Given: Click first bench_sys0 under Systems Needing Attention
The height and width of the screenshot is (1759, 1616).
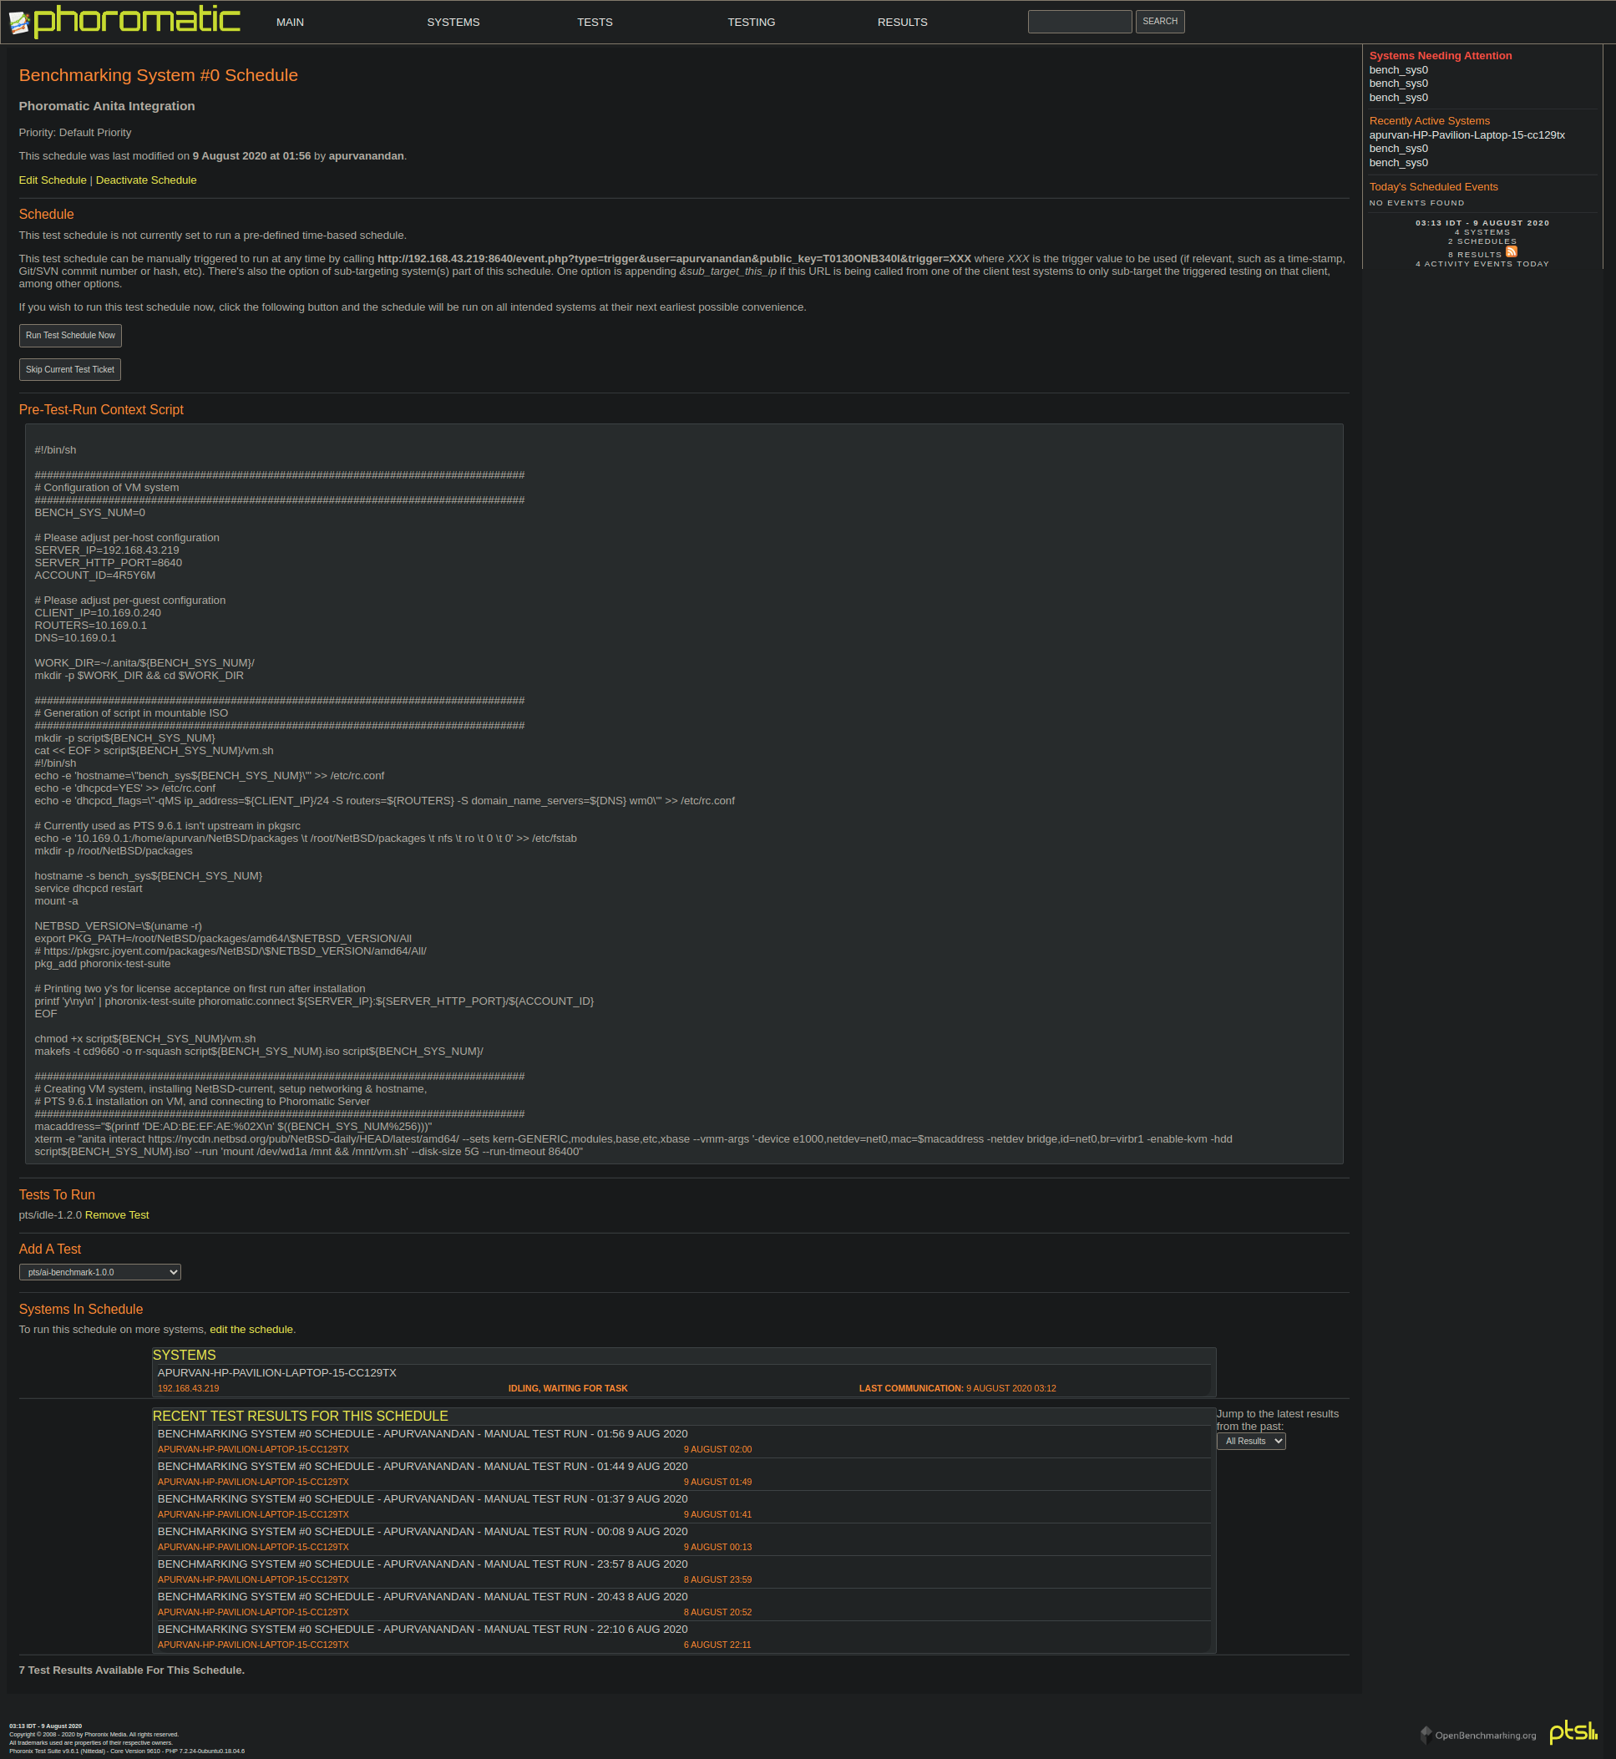Looking at the screenshot, I should point(1398,70).
